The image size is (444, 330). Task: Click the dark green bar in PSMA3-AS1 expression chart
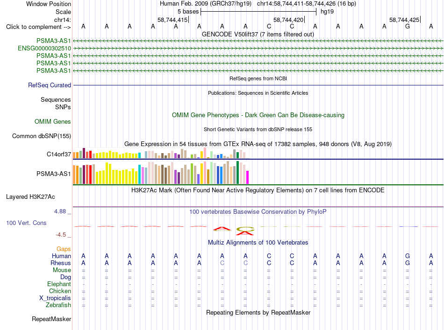[238, 173]
